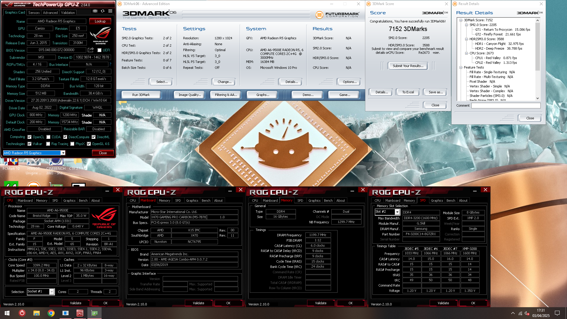Viewport: 567px width, 319px height.
Task: Click the BIOS export share icon
Action: (x=91, y=50)
